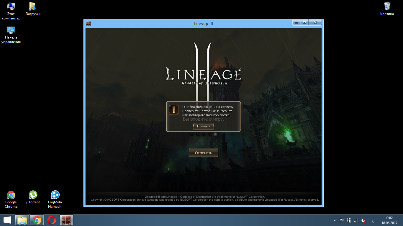Viewport: 403px width, 226px height.
Task: Click the warning exclamation icon in dialog
Action: click(x=174, y=110)
